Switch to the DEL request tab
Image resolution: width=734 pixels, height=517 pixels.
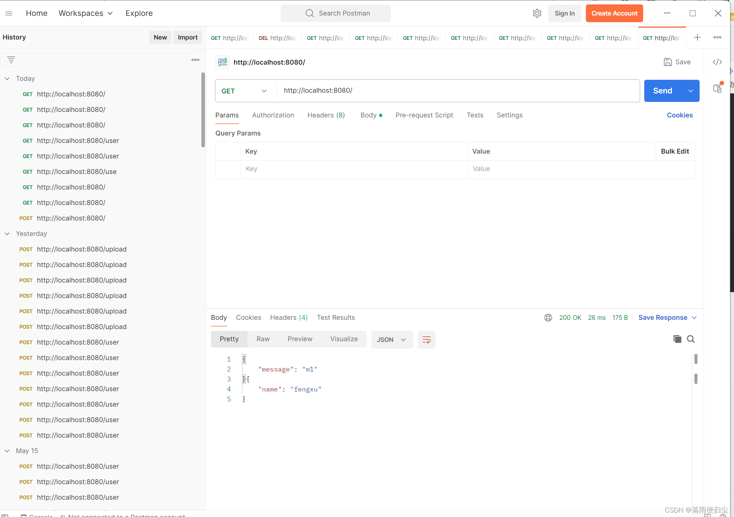[x=278, y=38]
